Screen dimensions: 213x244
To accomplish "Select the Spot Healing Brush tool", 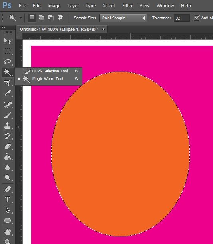I will [8, 104].
